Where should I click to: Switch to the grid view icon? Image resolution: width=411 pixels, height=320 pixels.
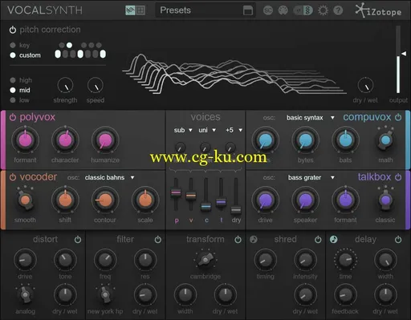pyautogui.click(x=140, y=10)
